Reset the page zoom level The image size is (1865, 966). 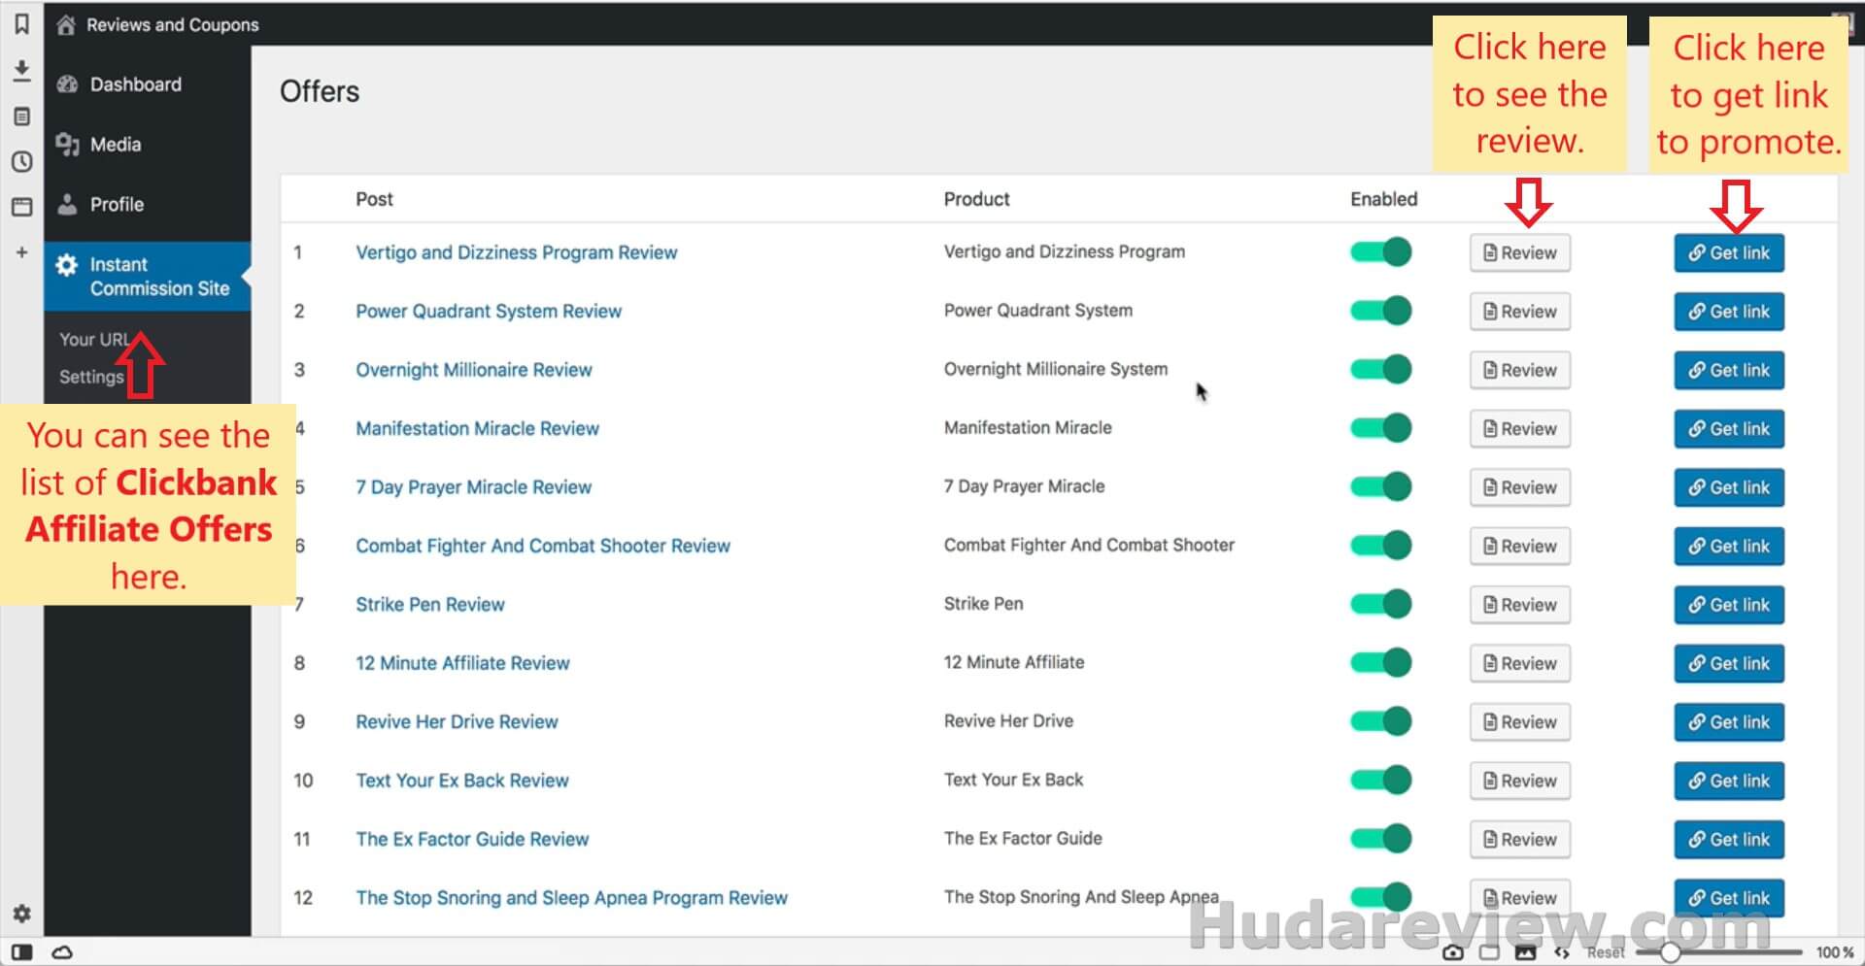tap(1606, 952)
